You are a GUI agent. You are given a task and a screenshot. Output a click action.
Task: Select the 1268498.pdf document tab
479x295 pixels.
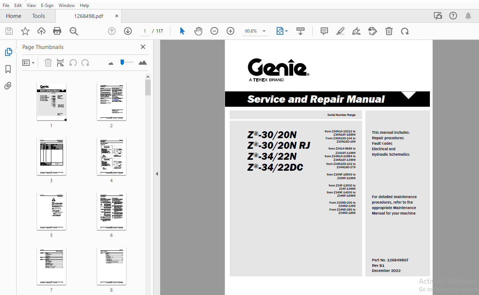(89, 16)
